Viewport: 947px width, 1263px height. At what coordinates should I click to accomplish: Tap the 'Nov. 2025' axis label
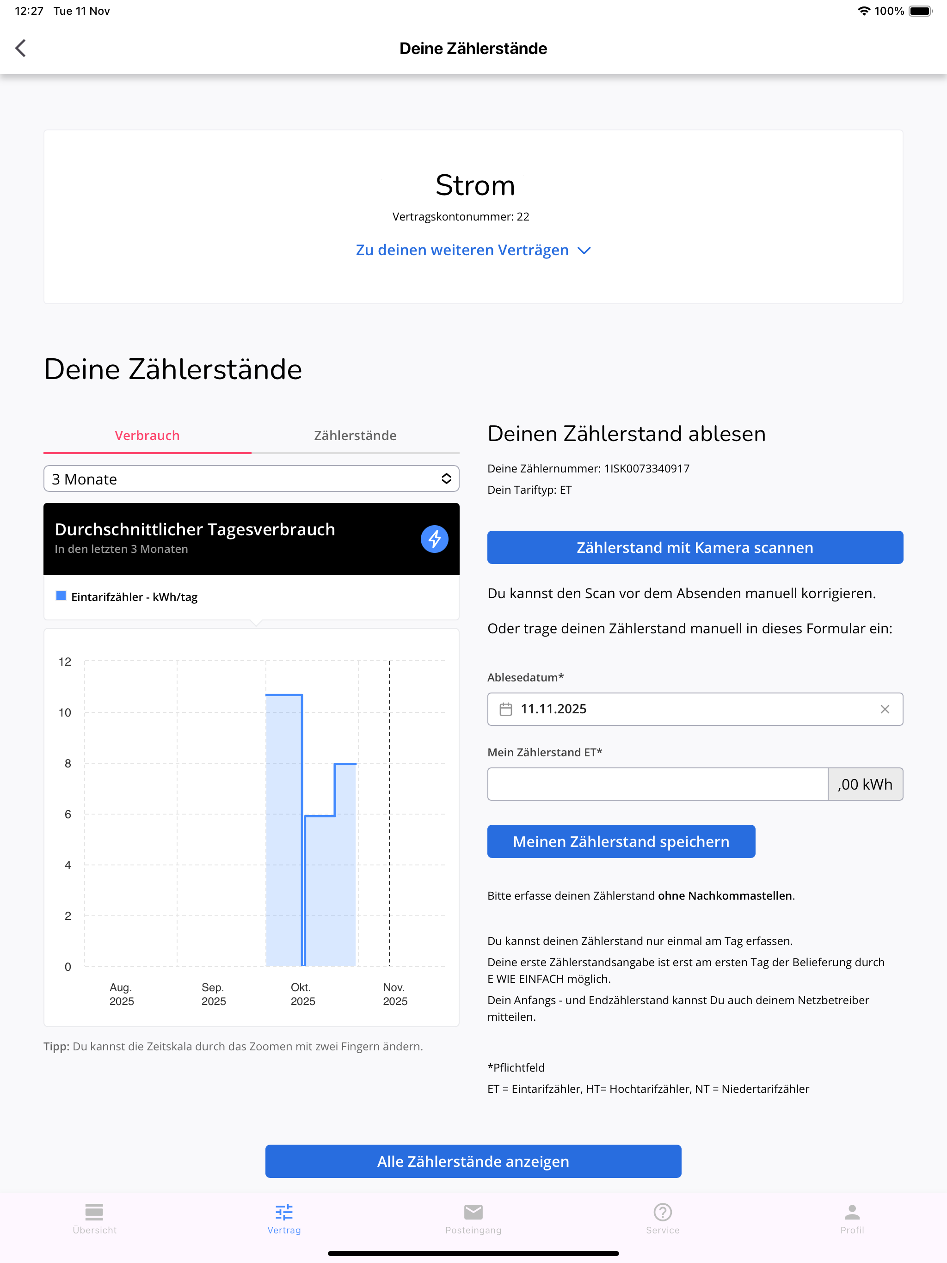[395, 994]
